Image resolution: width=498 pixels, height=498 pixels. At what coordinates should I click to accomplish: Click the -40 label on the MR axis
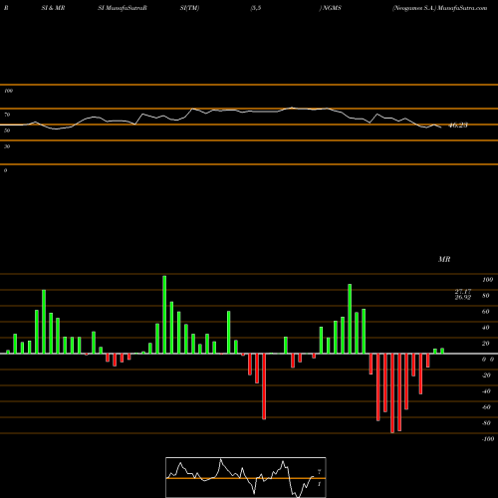(486, 391)
